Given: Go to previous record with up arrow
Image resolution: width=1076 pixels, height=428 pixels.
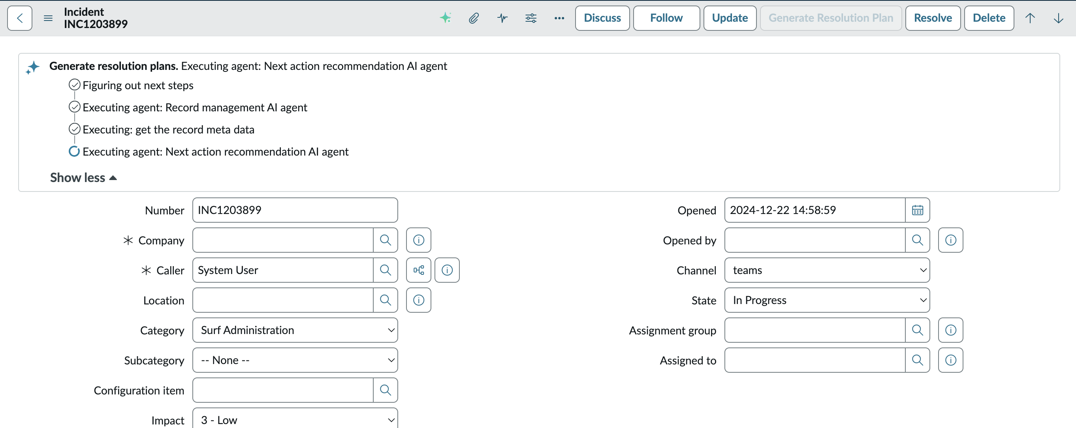Looking at the screenshot, I should [x=1030, y=18].
